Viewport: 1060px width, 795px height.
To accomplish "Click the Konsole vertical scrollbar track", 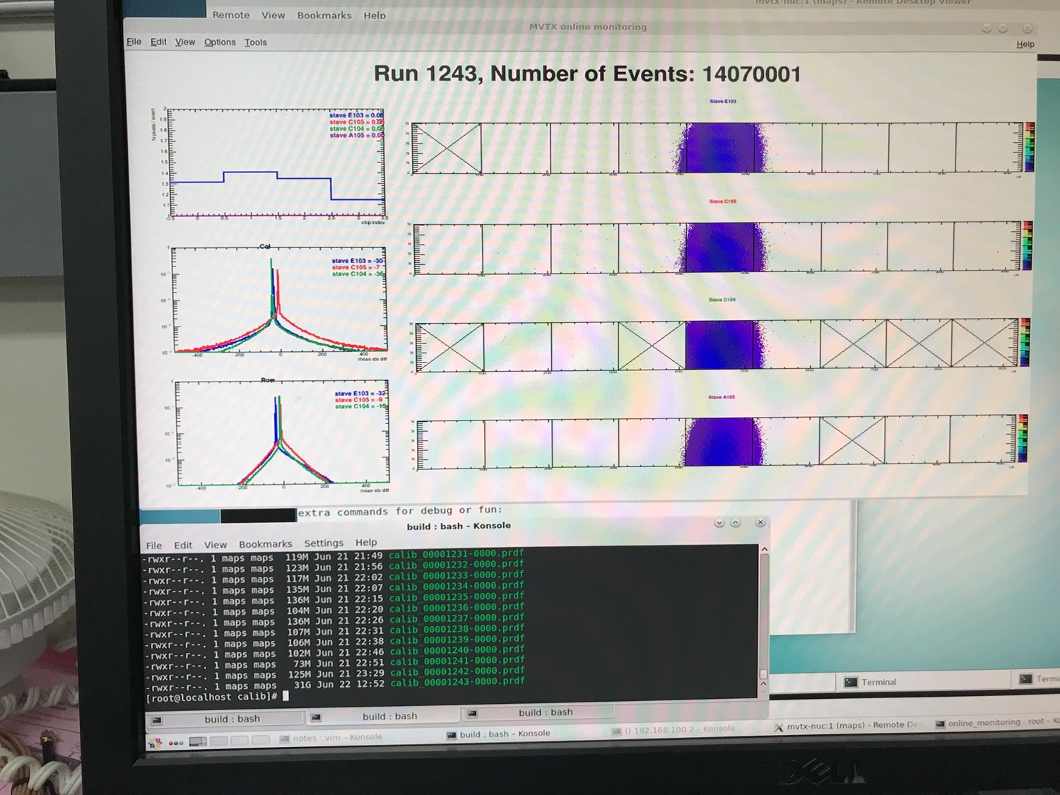I will point(763,611).
